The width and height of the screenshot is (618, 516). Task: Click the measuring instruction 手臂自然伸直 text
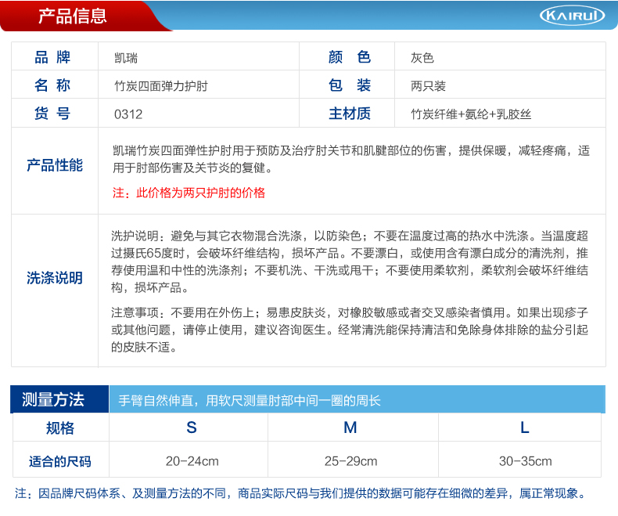(x=250, y=401)
